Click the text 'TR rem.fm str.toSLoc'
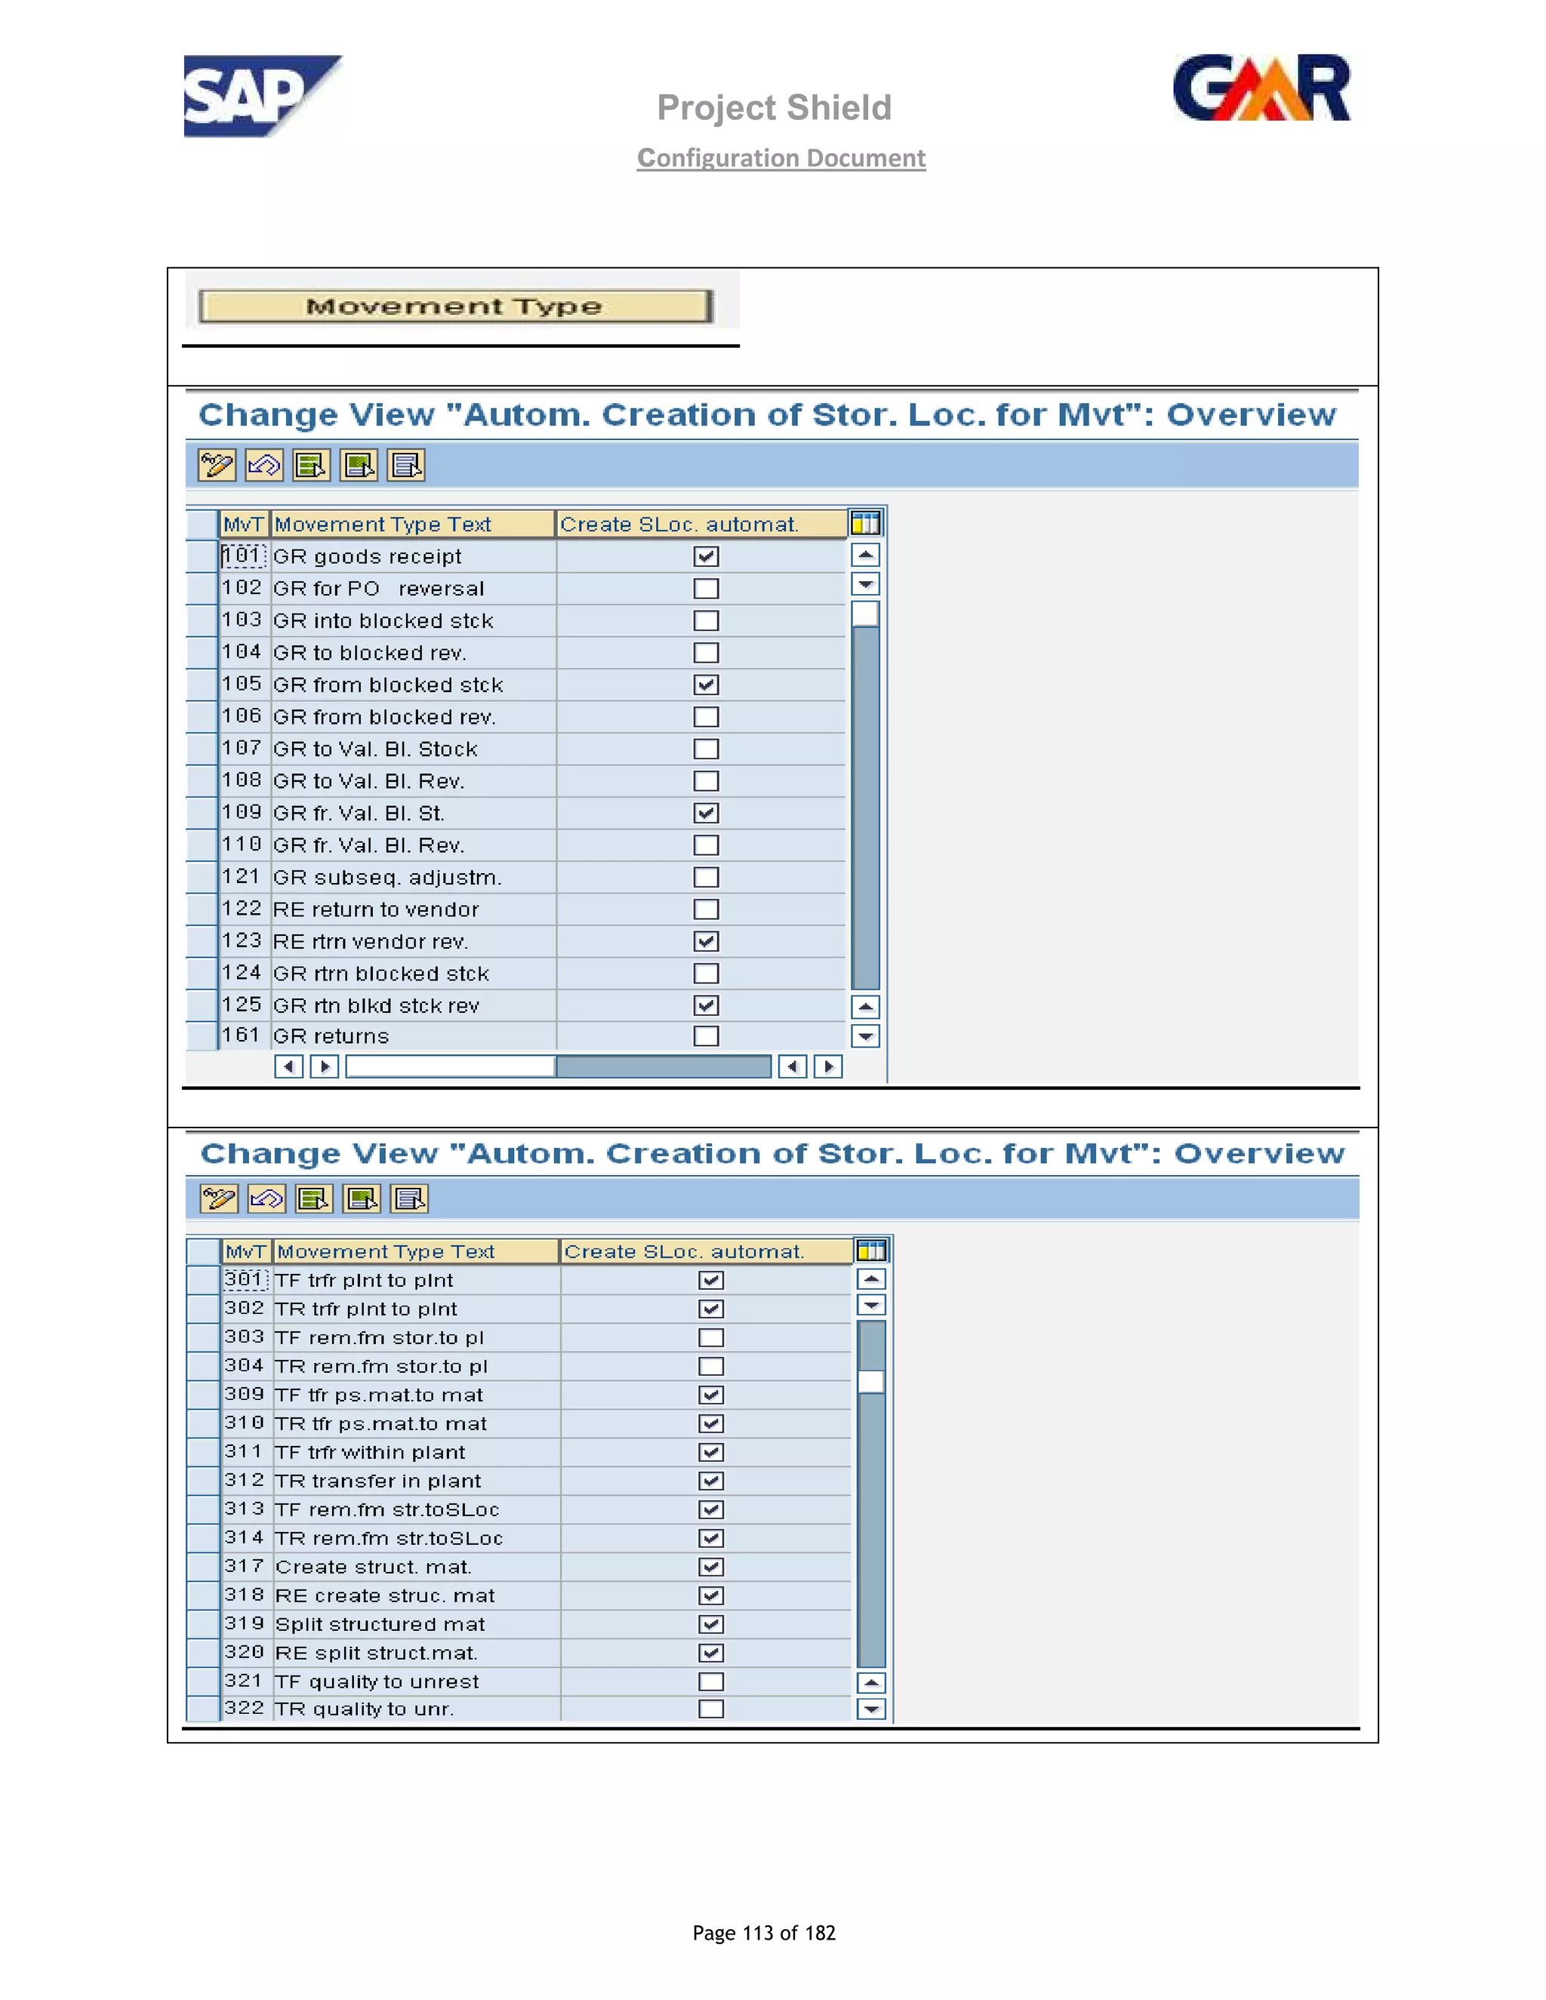 pyautogui.click(x=390, y=1538)
